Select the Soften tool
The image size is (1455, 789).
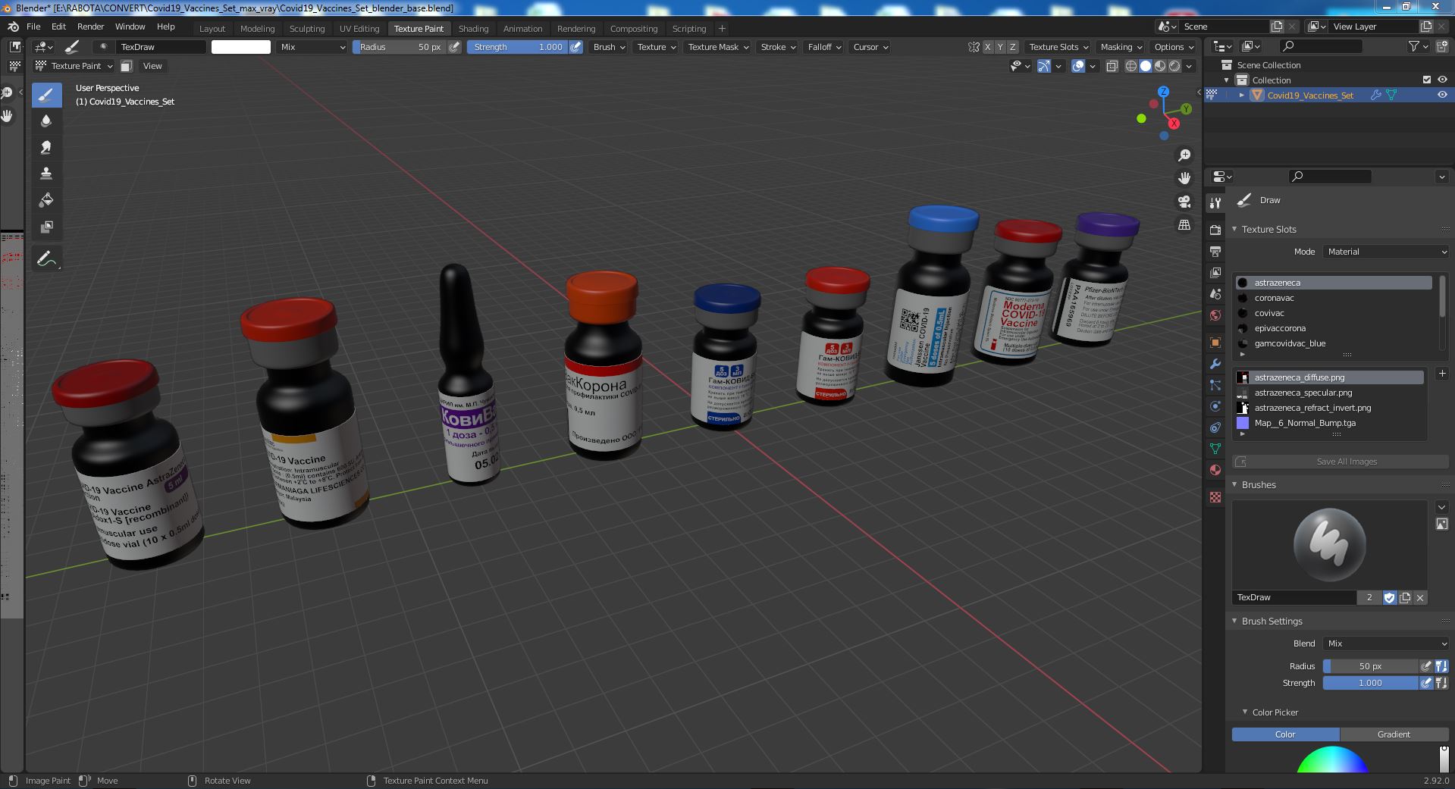tap(46, 121)
